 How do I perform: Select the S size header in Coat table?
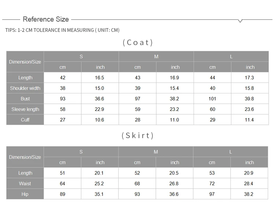click(x=81, y=56)
